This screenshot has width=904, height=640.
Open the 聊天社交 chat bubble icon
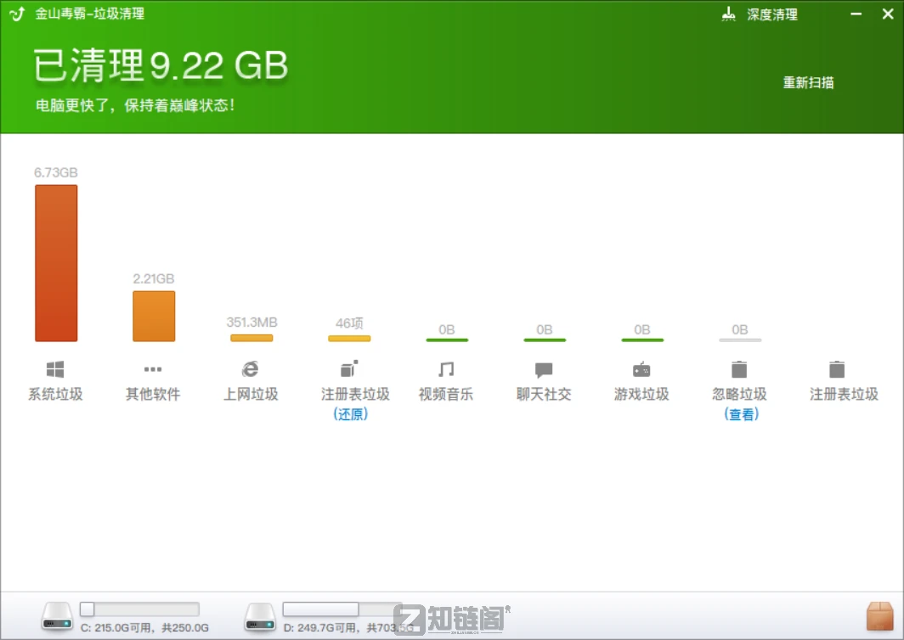pyautogui.click(x=545, y=368)
